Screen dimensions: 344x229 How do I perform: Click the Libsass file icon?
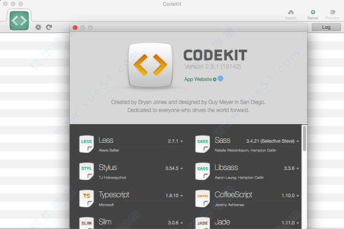click(x=202, y=171)
